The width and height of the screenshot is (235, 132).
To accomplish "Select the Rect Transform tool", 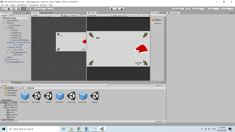I will click(23, 9).
